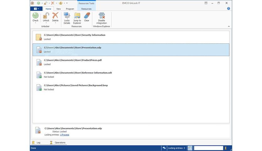262x151 pixels.
Task: Click quick access yellow Jump to Explorer icon
Action: pyautogui.click(x=61, y=3)
